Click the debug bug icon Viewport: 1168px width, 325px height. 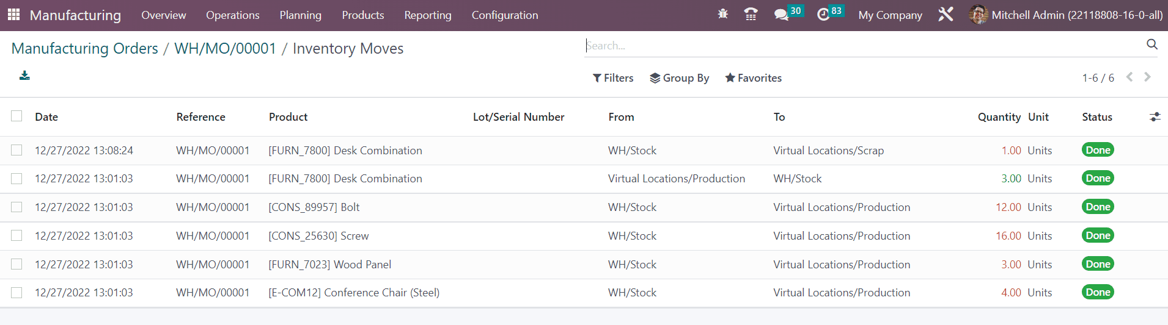[x=722, y=14]
